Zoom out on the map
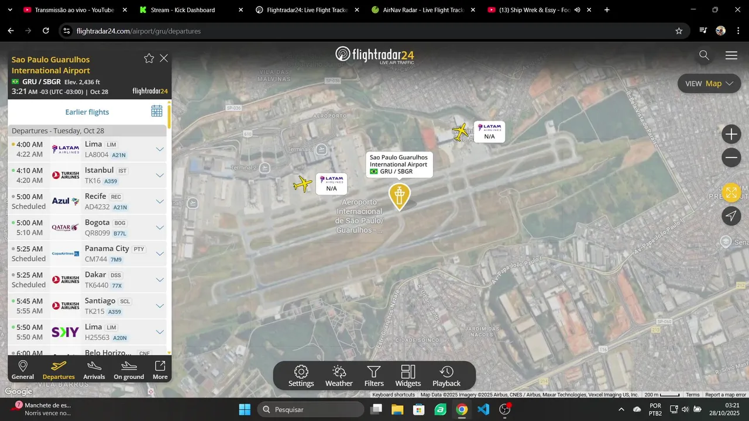 (731, 158)
